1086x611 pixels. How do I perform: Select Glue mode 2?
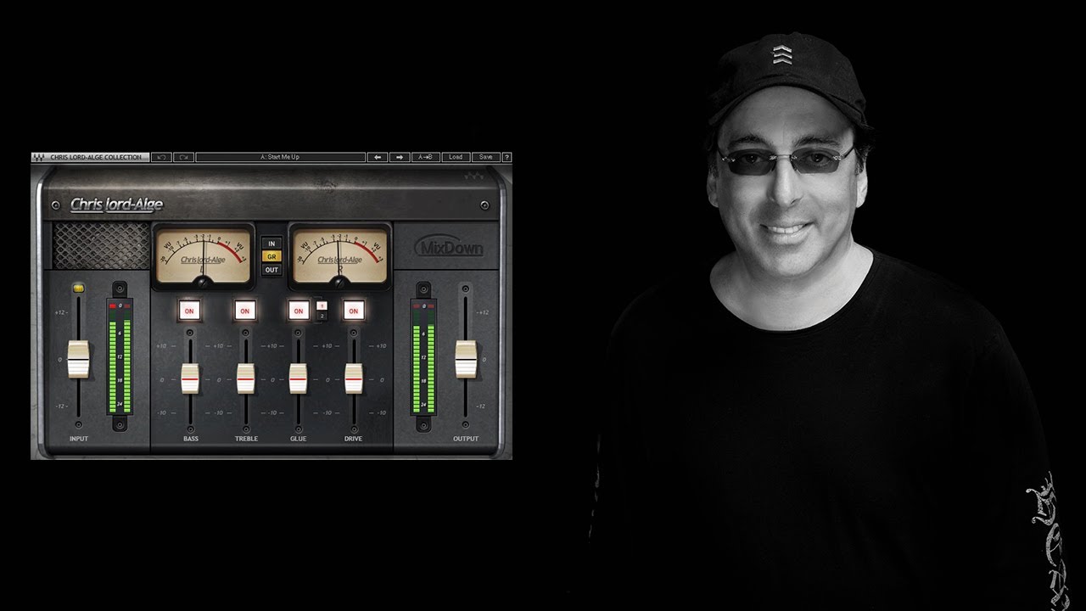click(322, 317)
